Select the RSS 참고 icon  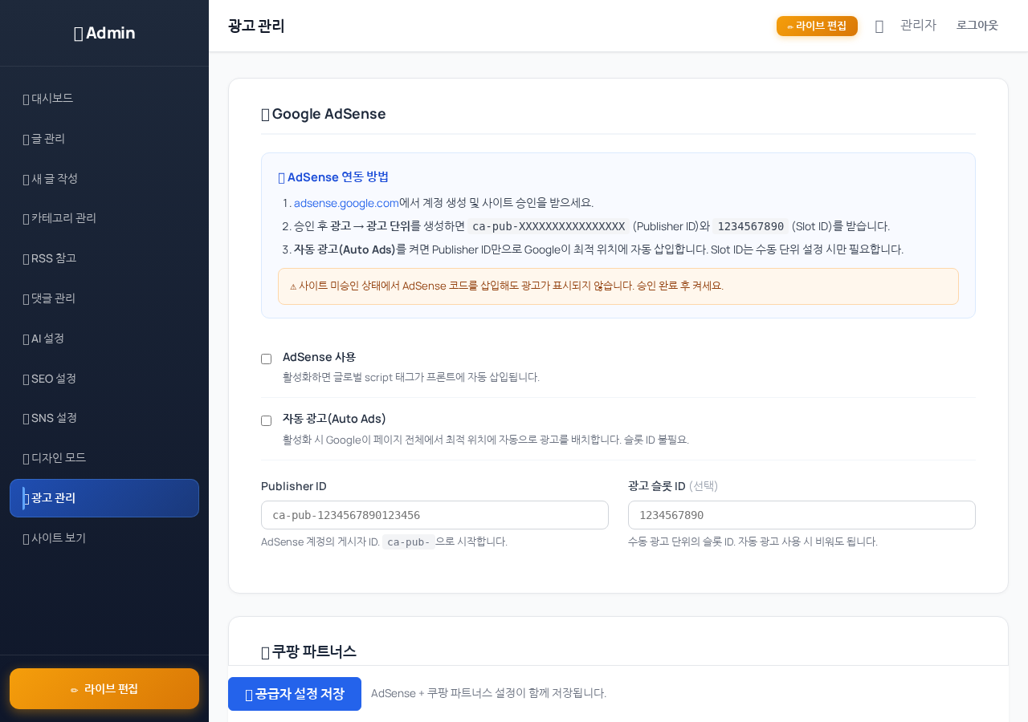25,258
